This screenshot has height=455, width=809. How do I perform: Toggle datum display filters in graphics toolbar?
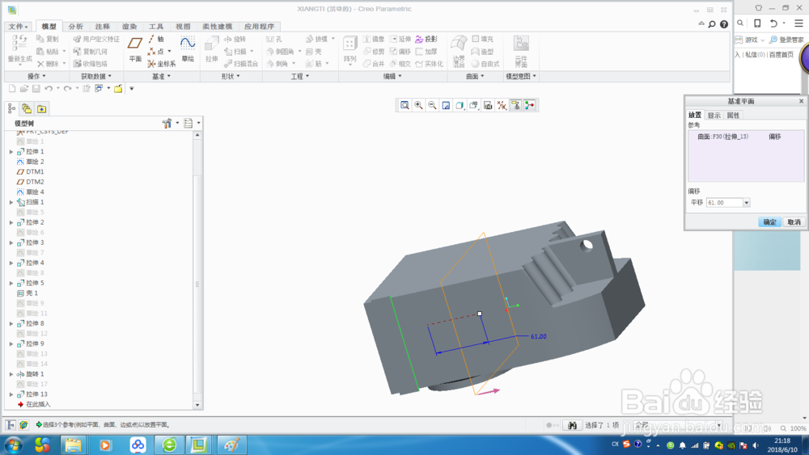502,105
